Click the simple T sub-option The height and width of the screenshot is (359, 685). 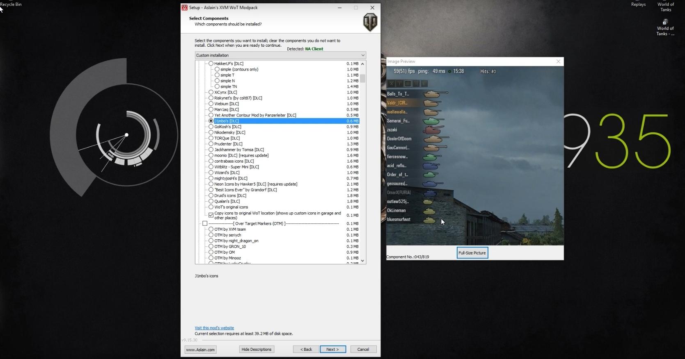click(227, 75)
